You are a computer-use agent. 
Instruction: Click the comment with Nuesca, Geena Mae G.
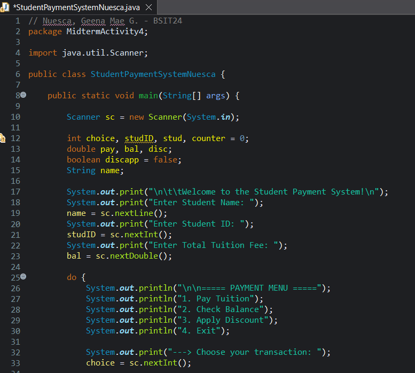[105, 21]
